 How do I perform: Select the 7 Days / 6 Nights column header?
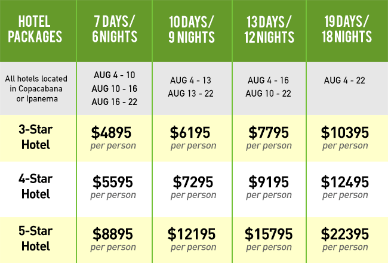click(x=114, y=29)
